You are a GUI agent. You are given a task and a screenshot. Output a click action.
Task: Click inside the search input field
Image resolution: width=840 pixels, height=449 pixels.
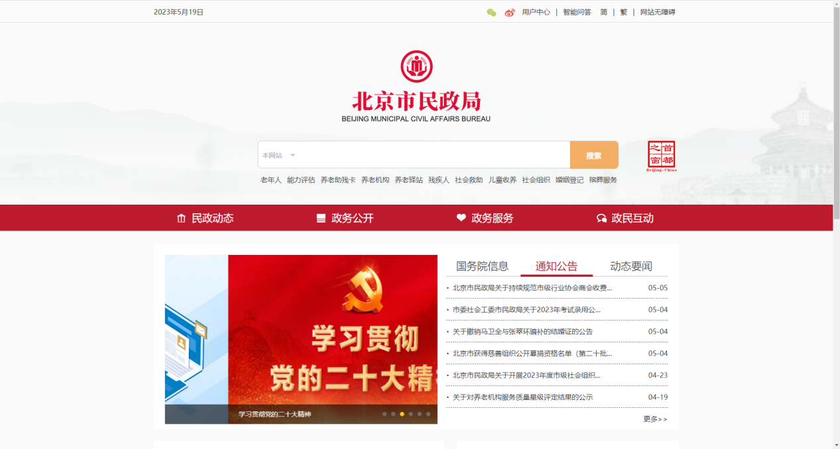[x=431, y=154]
